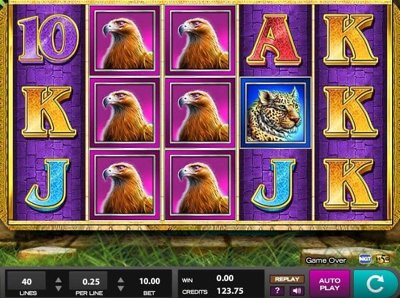The width and height of the screenshot is (400, 298).
Task: Decrease lines with the down arrow
Action: (x=58, y=288)
